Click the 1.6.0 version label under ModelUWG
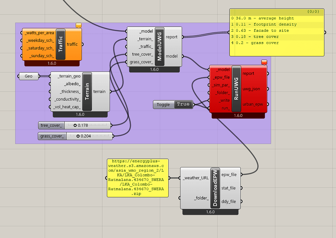Screen dimensions: 336x238 coord(154,70)
